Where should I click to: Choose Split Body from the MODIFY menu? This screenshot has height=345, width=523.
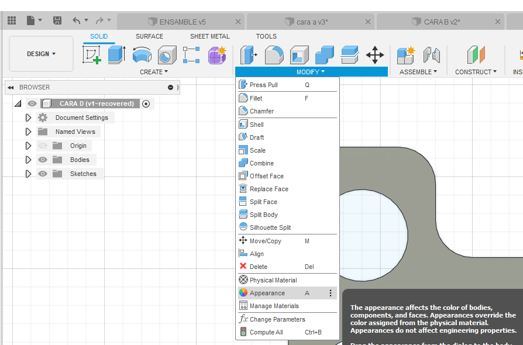[x=287, y=215]
